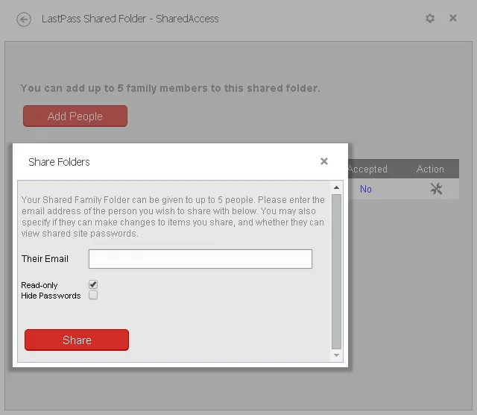The image size is (477, 415).
Task: Click the 'Their Email' label
Action: click(x=45, y=259)
